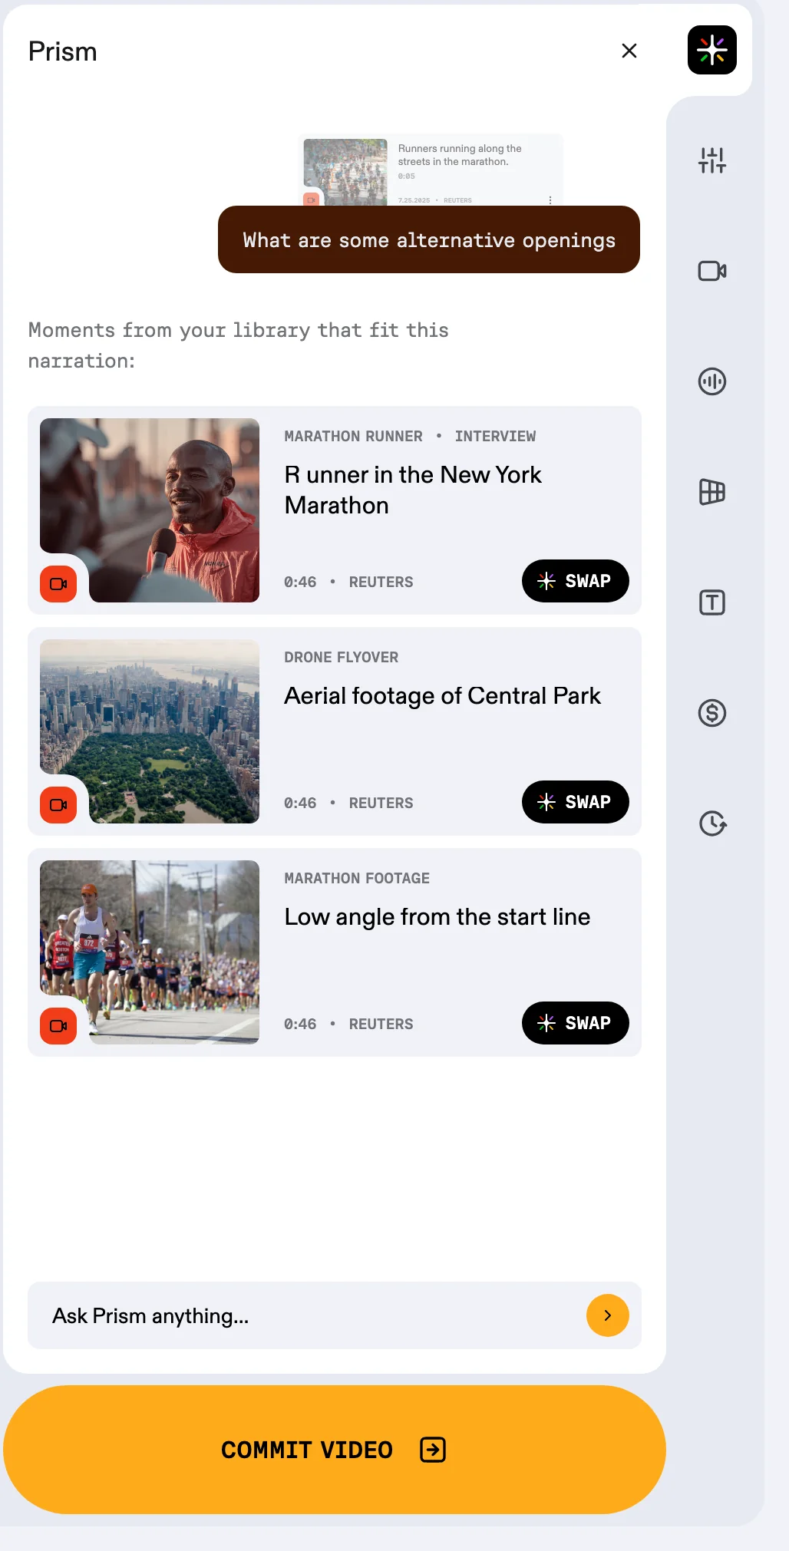Viewport: 789px width, 1551px height.
Task: Open the layout grid panel
Action: 711,492
